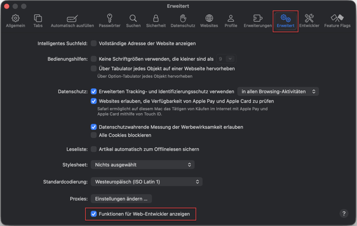Click Einstellungen ändern proxies button
Screen dimensions: 357x226
pos(121,199)
